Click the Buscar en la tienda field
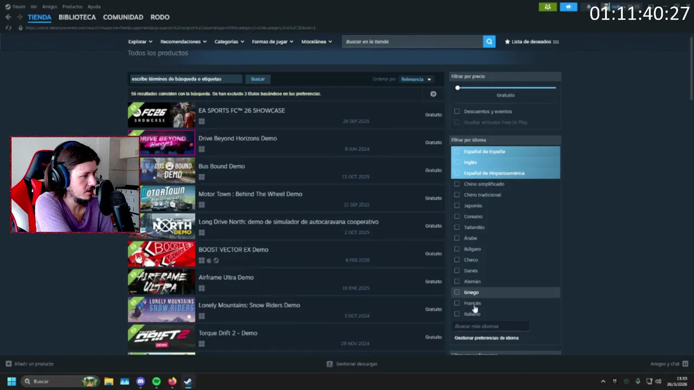The height and width of the screenshot is (390, 694). click(x=413, y=42)
